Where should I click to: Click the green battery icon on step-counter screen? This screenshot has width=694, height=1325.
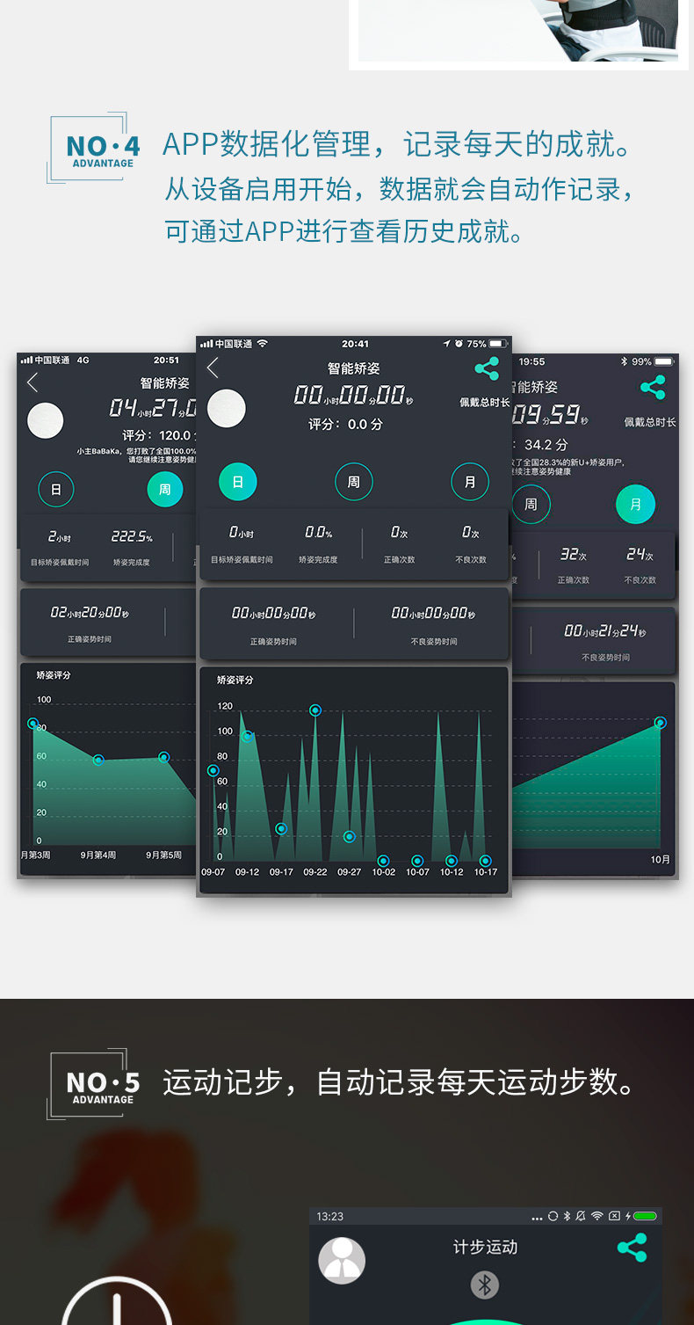coord(645,1216)
